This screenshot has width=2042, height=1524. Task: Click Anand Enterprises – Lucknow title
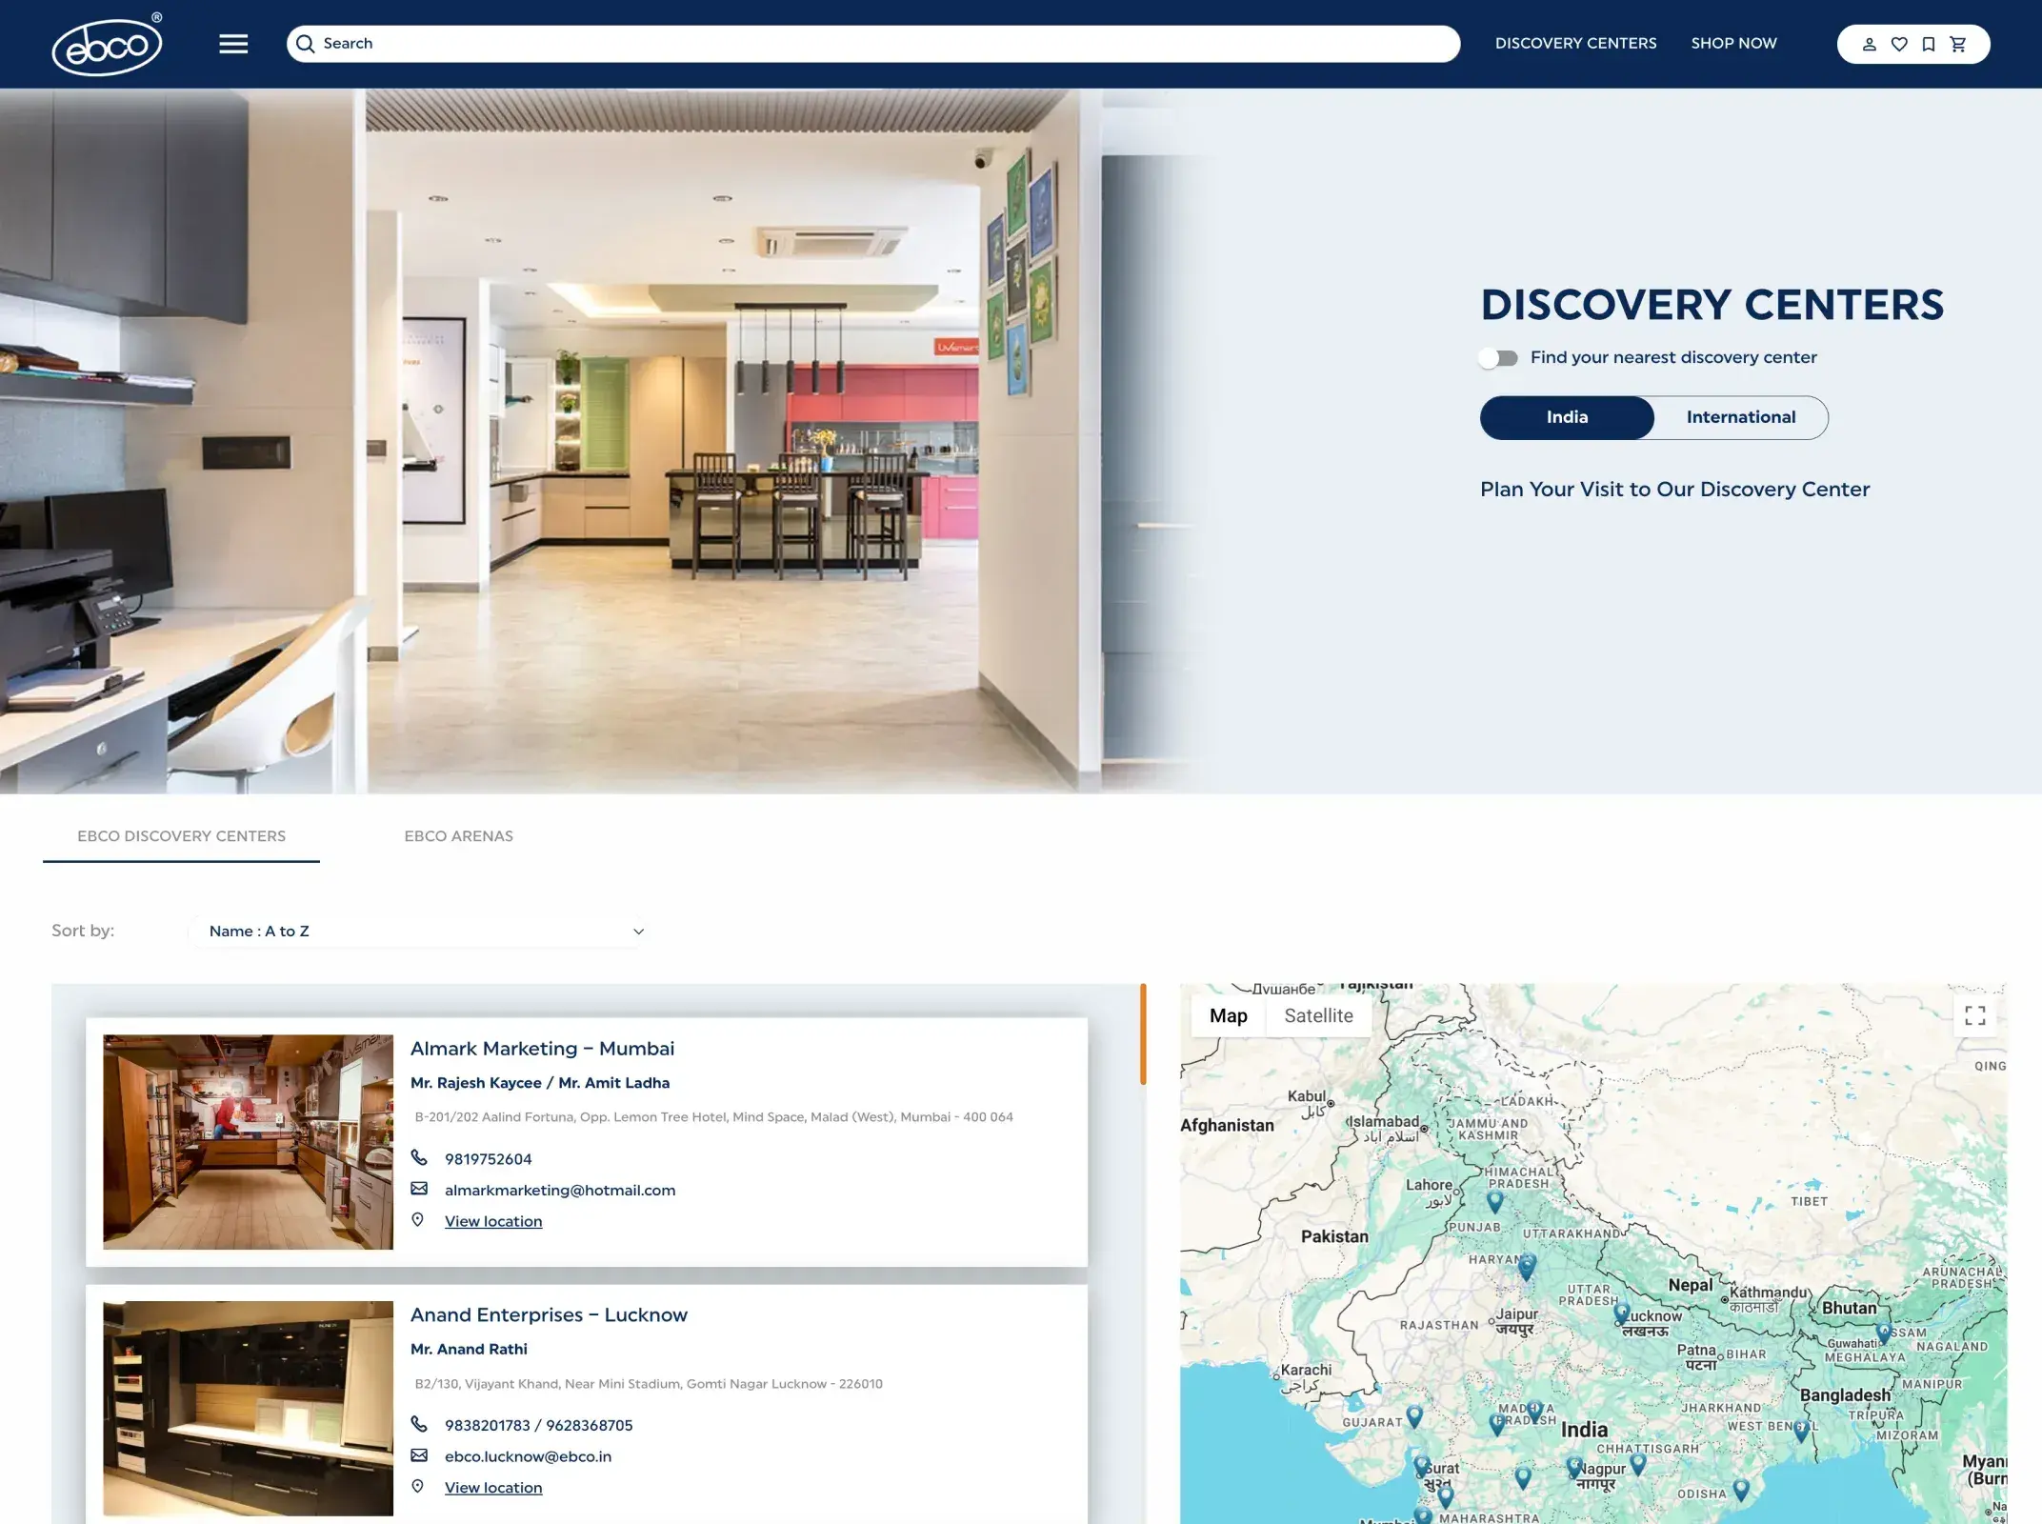point(549,1315)
